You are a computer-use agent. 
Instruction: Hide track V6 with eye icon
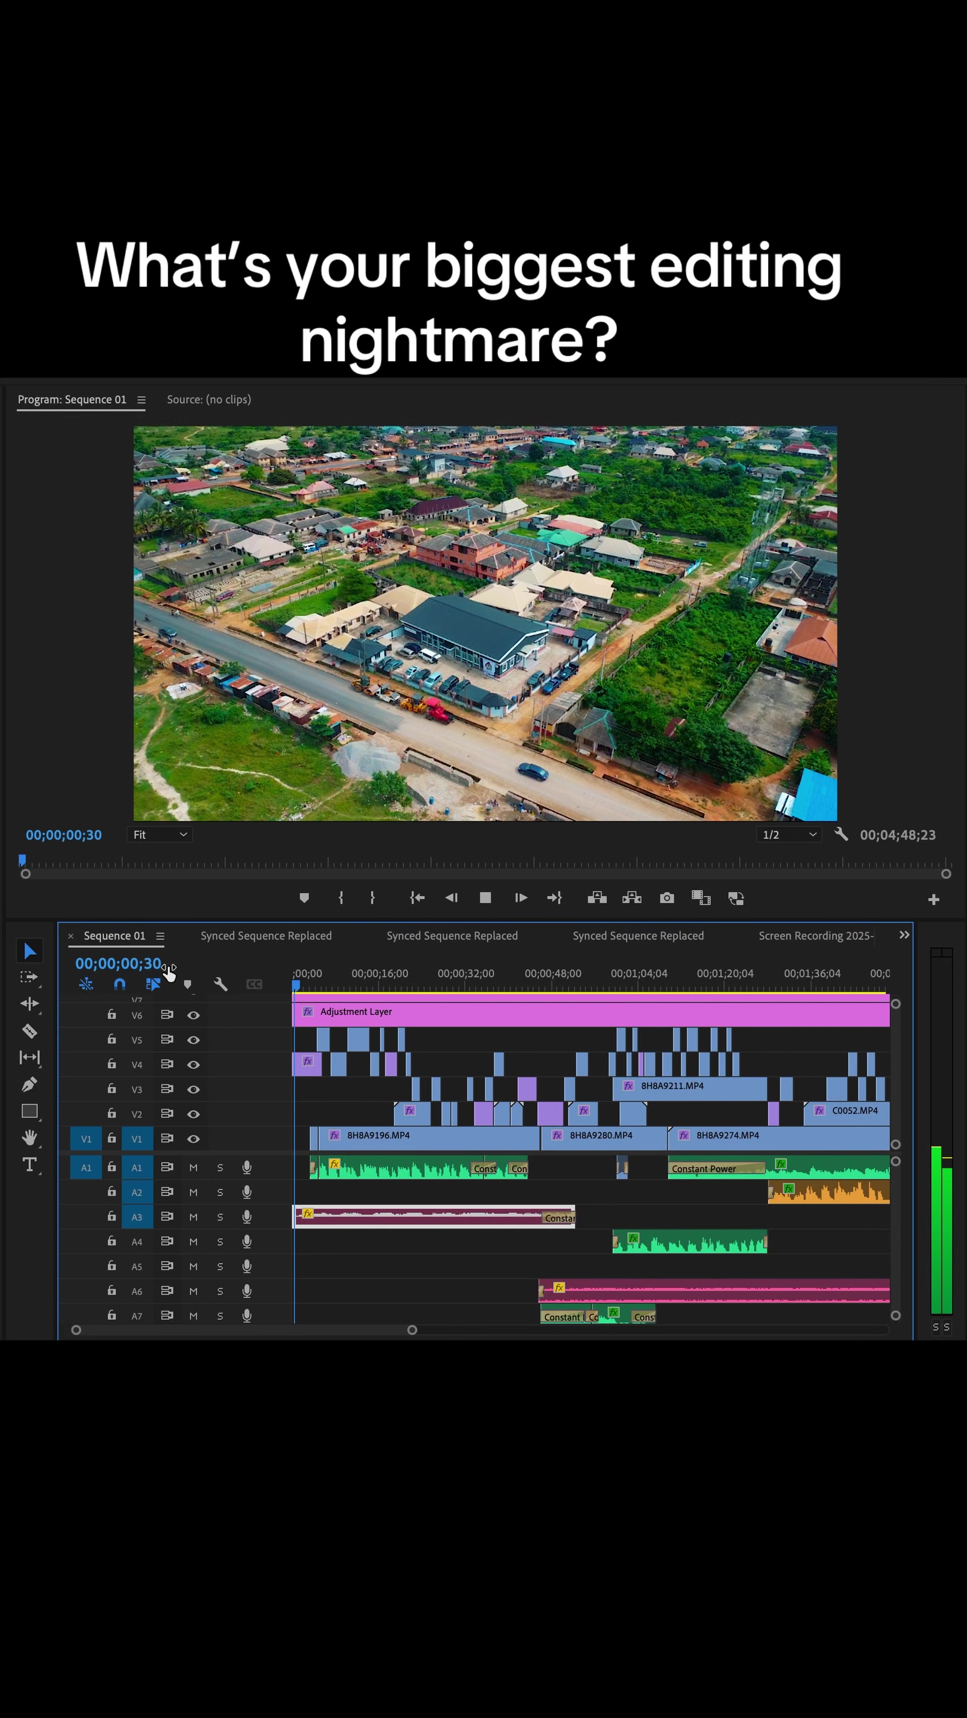pos(193,1015)
